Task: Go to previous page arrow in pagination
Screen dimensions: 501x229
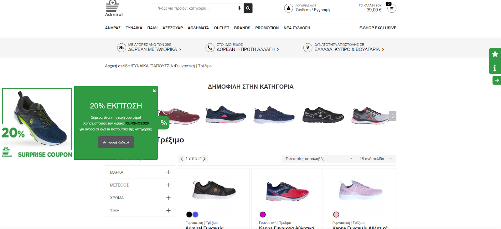Action: [182, 159]
